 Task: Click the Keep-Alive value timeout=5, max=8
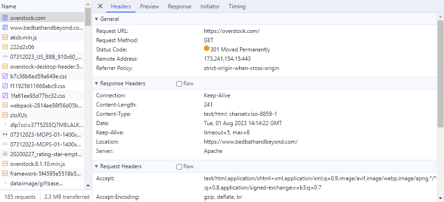(227, 133)
